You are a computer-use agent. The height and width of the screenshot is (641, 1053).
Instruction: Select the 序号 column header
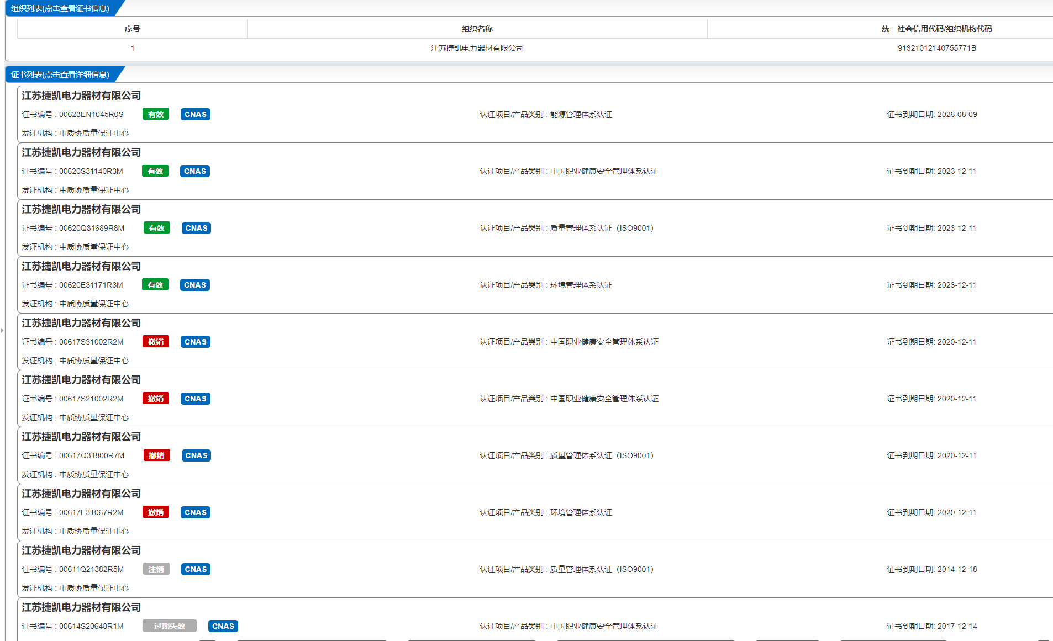click(133, 29)
